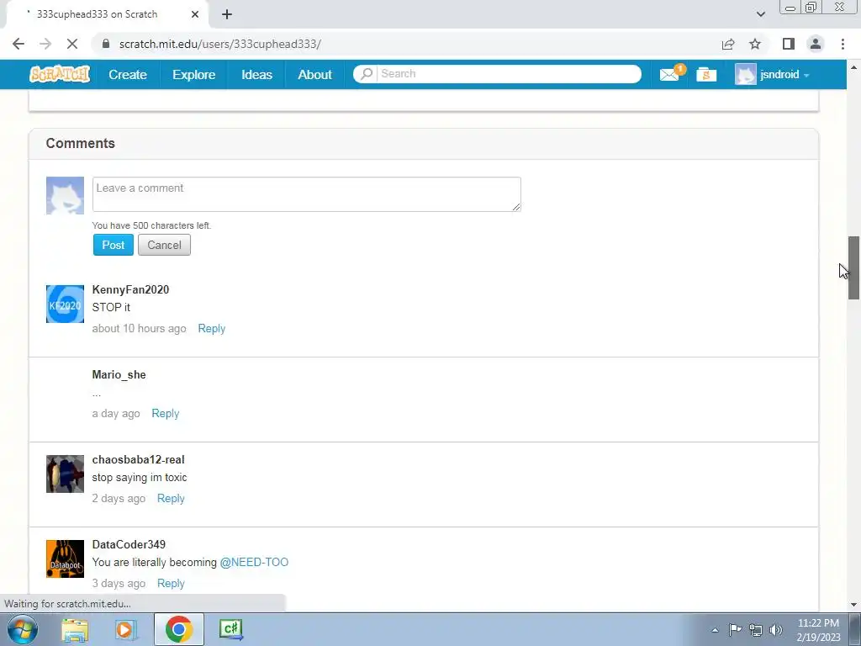Open volume speaker icon in tray

pos(776,629)
